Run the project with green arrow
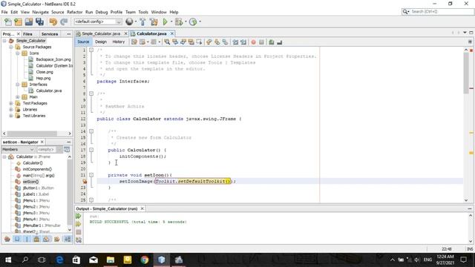 point(166,22)
